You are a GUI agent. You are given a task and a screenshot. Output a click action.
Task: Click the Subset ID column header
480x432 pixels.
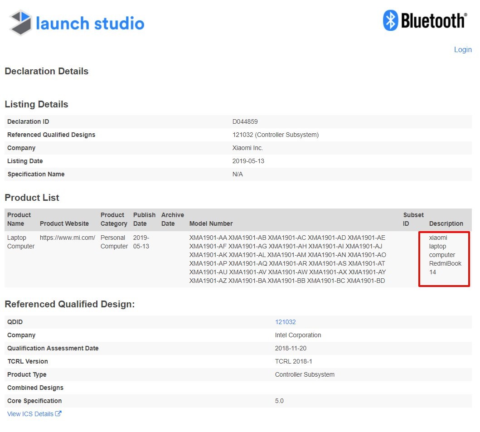coord(413,219)
